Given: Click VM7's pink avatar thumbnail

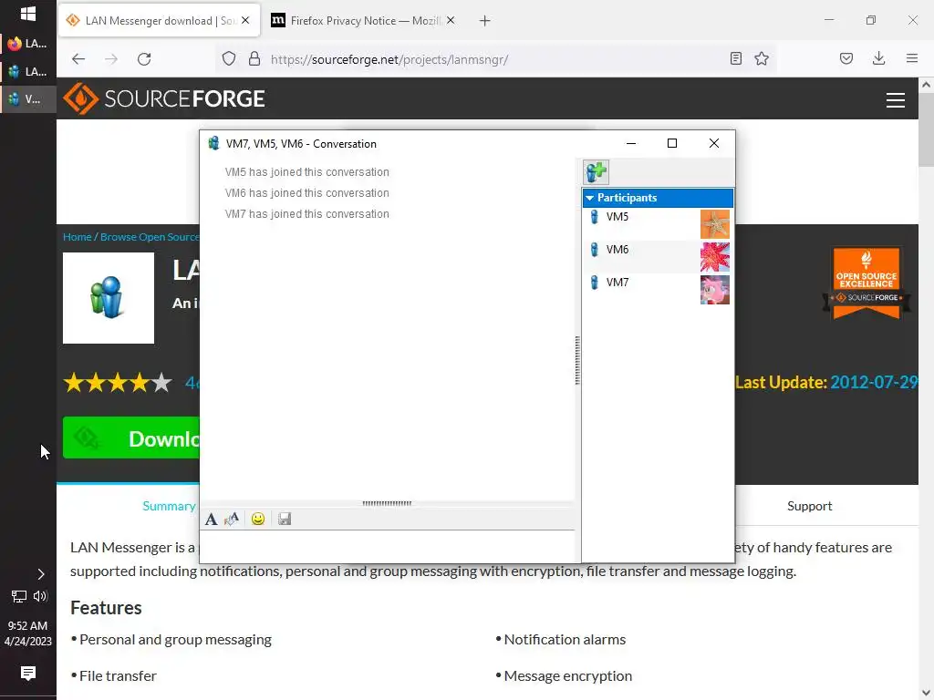Looking at the screenshot, I should tap(715, 290).
